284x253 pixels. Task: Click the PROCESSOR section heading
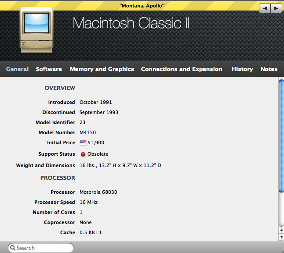coord(58,178)
